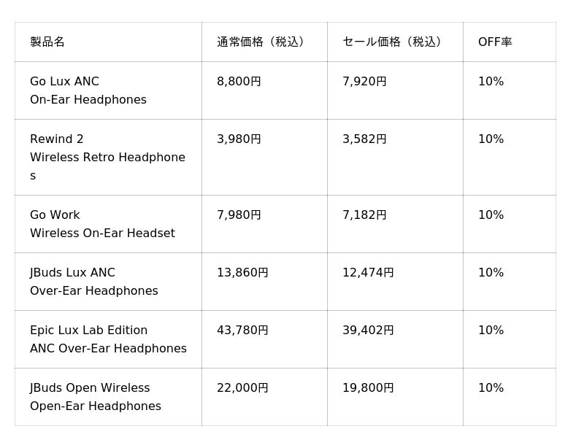
Task: Select the OFF率 column header
Action: coord(510,42)
